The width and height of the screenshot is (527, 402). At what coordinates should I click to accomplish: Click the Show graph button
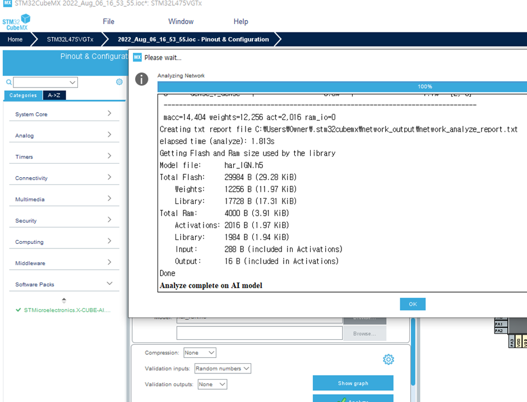[353, 383]
